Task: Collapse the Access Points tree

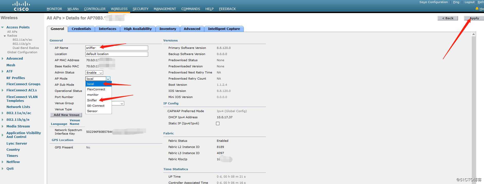Action: tap(2, 27)
